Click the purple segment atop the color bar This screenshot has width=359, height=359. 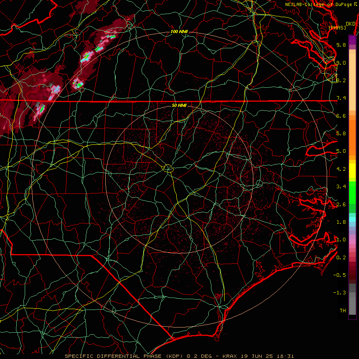[352, 40]
